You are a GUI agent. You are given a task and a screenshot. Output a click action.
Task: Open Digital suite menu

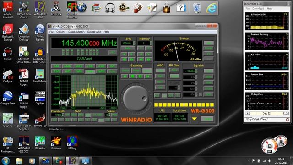[x=94, y=32]
